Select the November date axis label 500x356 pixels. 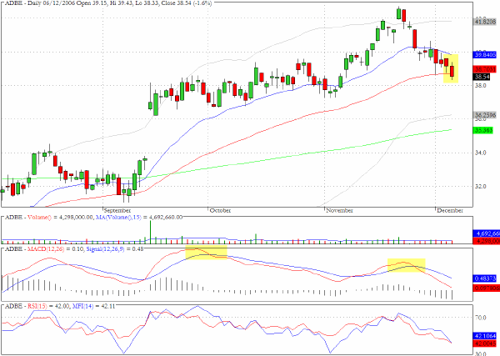coord(339,211)
